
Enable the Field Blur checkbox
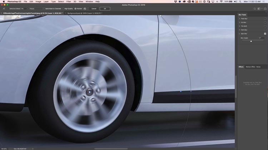265,18
